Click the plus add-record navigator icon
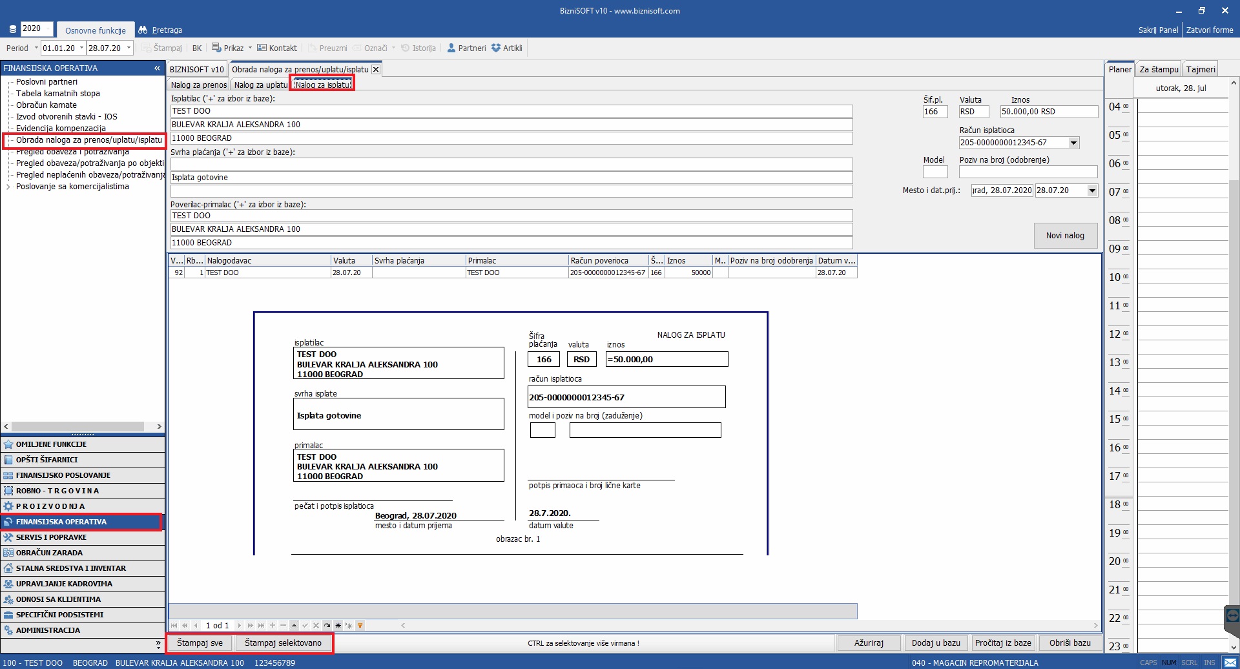This screenshot has height=669, width=1240. pyautogui.click(x=273, y=625)
